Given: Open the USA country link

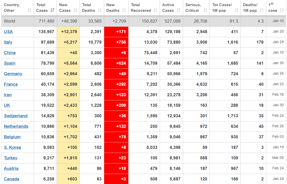Looking at the screenshot, I should click(x=8, y=32).
